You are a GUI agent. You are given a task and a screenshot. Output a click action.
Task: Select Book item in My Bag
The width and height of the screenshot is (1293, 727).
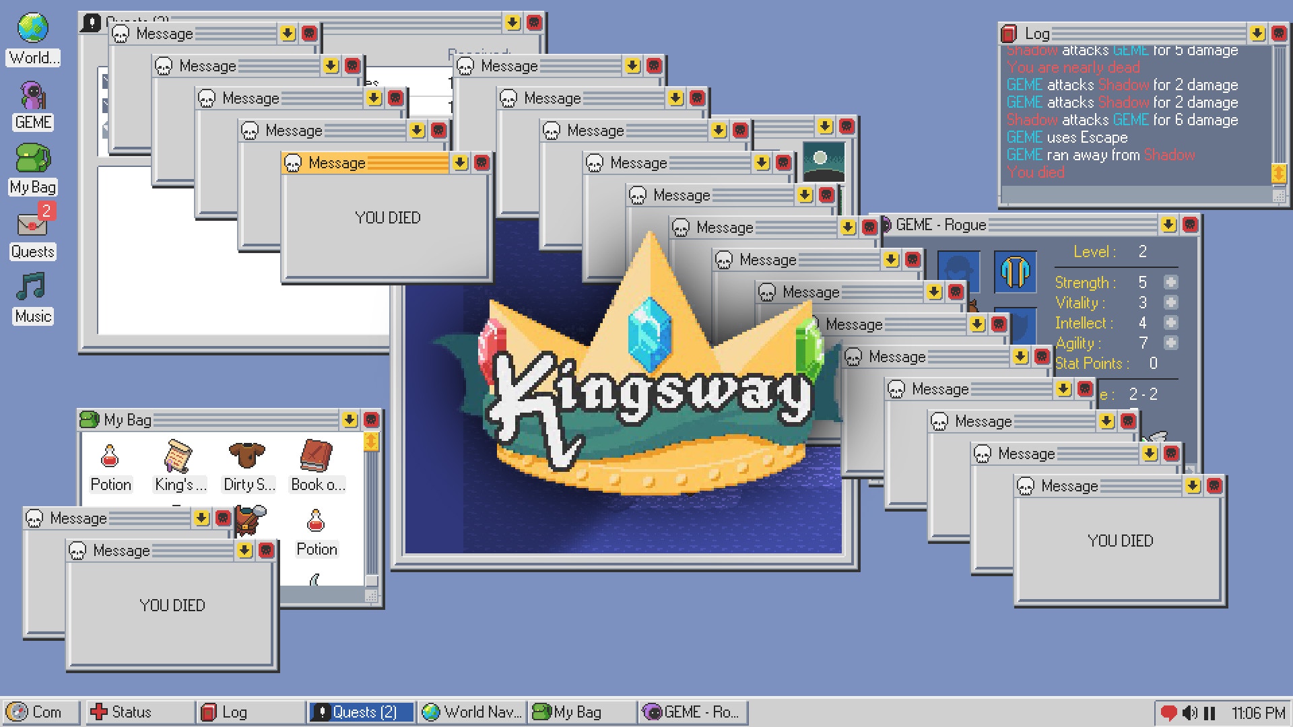pyautogui.click(x=317, y=457)
